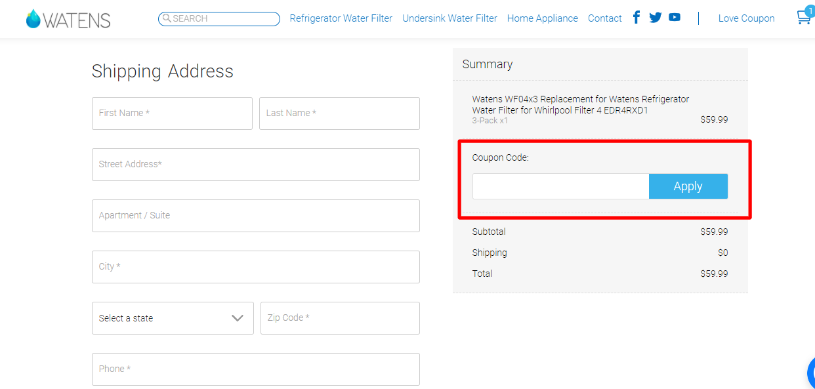Go to the Contact page
The image size is (815, 389).
point(605,18)
